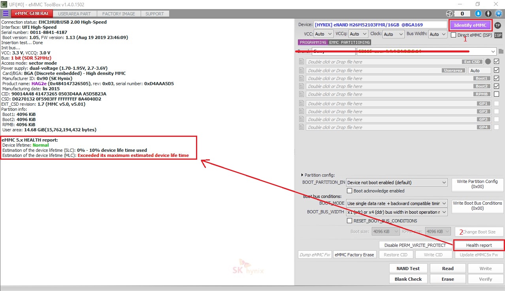Open the BOOT_MODE dropdown

(396, 203)
